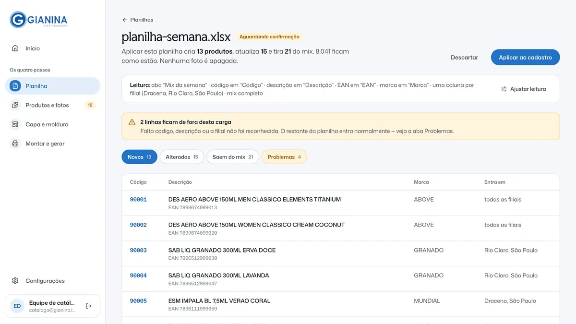The image size is (576, 324).
Task: Click Rio Claro, São Paulo in row 90004
Action: (x=511, y=276)
